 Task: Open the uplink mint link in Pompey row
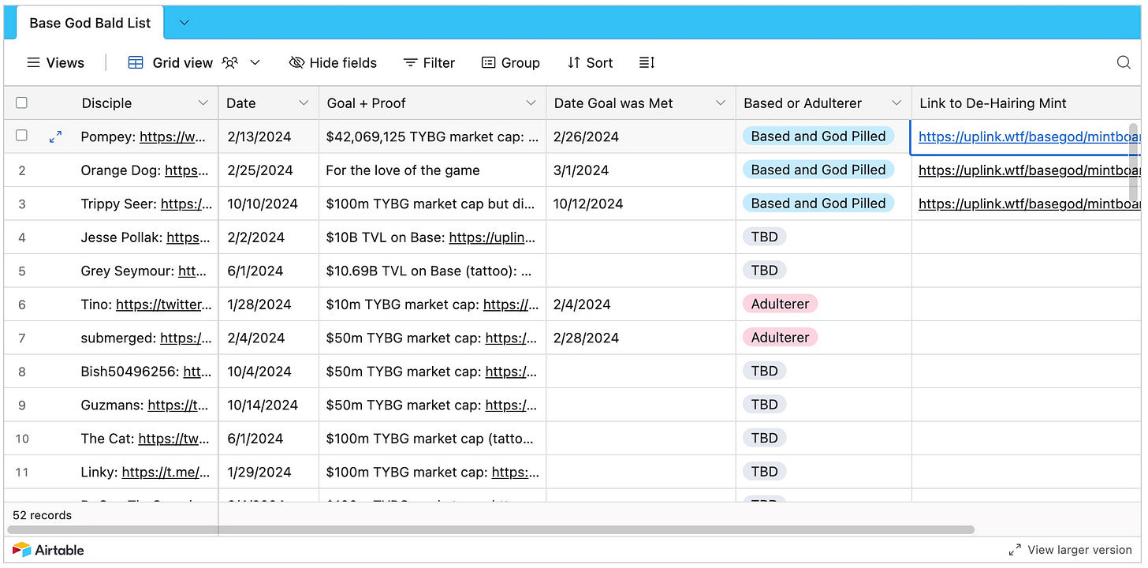1029,136
